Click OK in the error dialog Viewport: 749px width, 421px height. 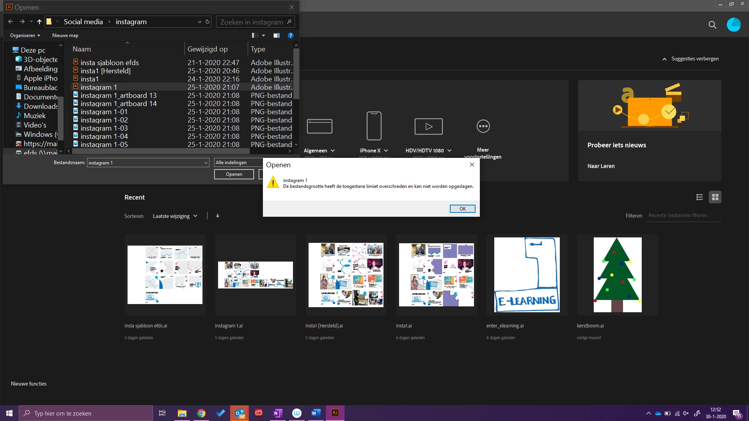tap(462, 209)
